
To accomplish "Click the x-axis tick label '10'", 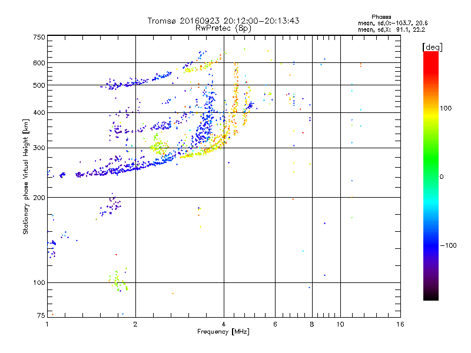I will 340,324.
